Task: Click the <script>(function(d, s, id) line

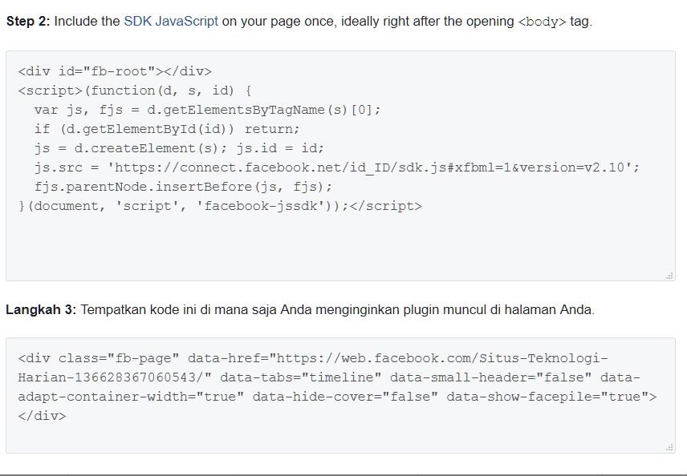Action: click(x=134, y=91)
